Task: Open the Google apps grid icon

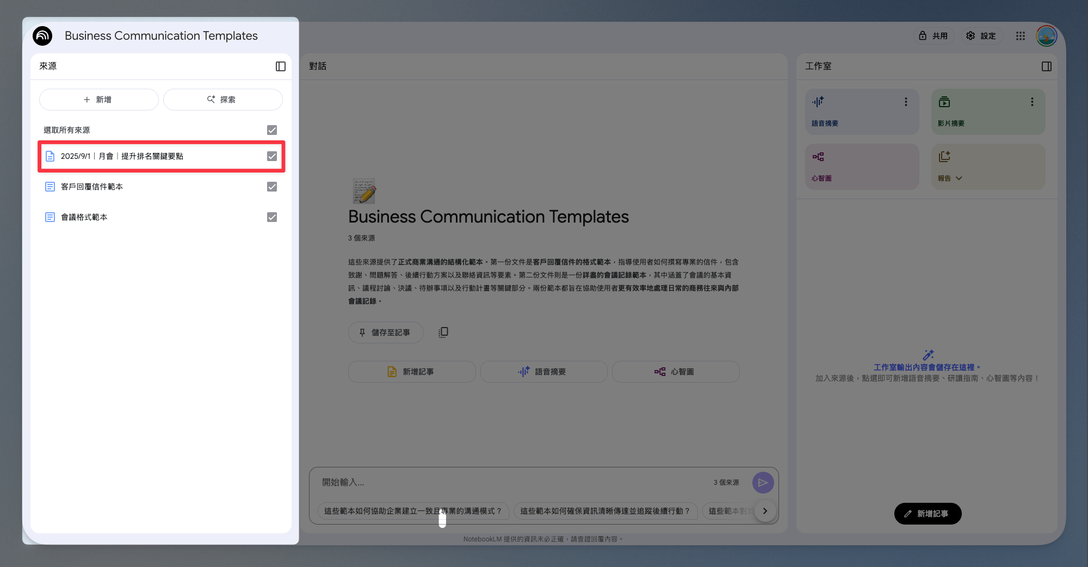Action: (x=1021, y=36)
